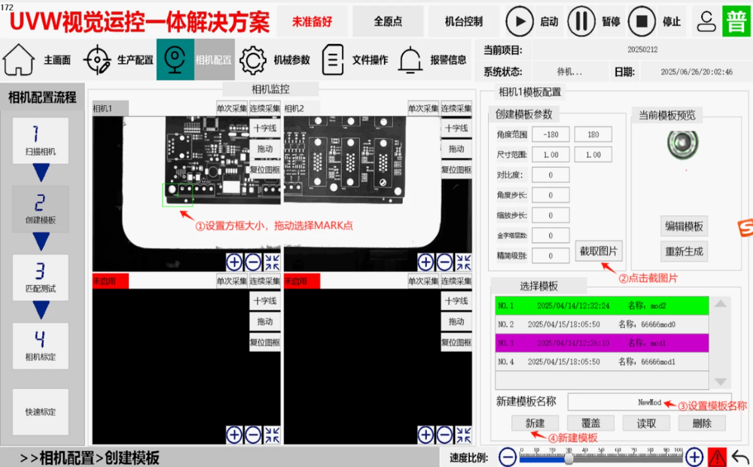753x467 pixels.
Task: Open the user account icon
Action: (706, 21)
